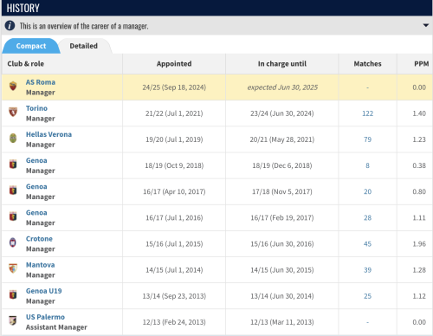Open Mantova's 39 matches link
The width and height of the screenshot is (433, 336).
point(367,270)
